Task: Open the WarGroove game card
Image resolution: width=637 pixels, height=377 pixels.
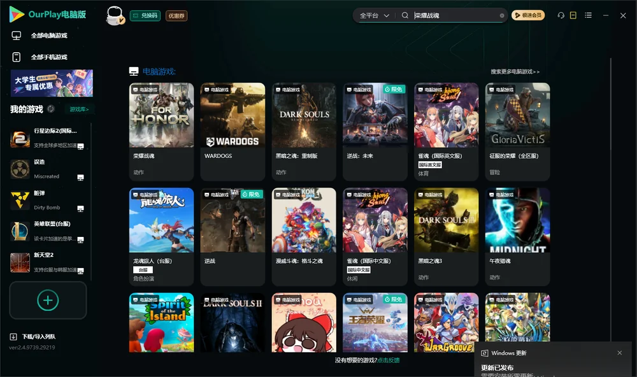Action: 446,323
